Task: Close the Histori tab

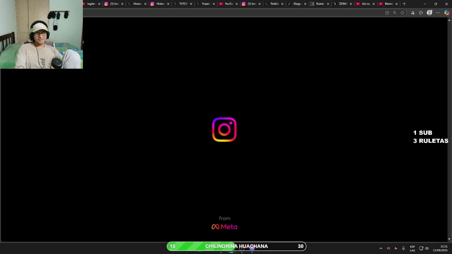Action: tap(168, 4)
